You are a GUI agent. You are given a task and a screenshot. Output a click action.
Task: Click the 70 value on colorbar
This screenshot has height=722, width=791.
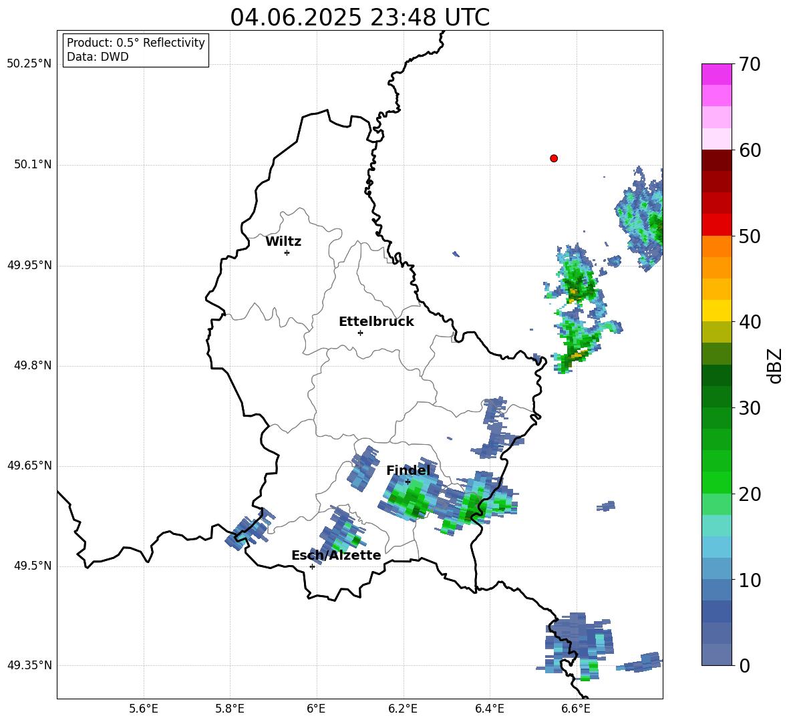750,64
